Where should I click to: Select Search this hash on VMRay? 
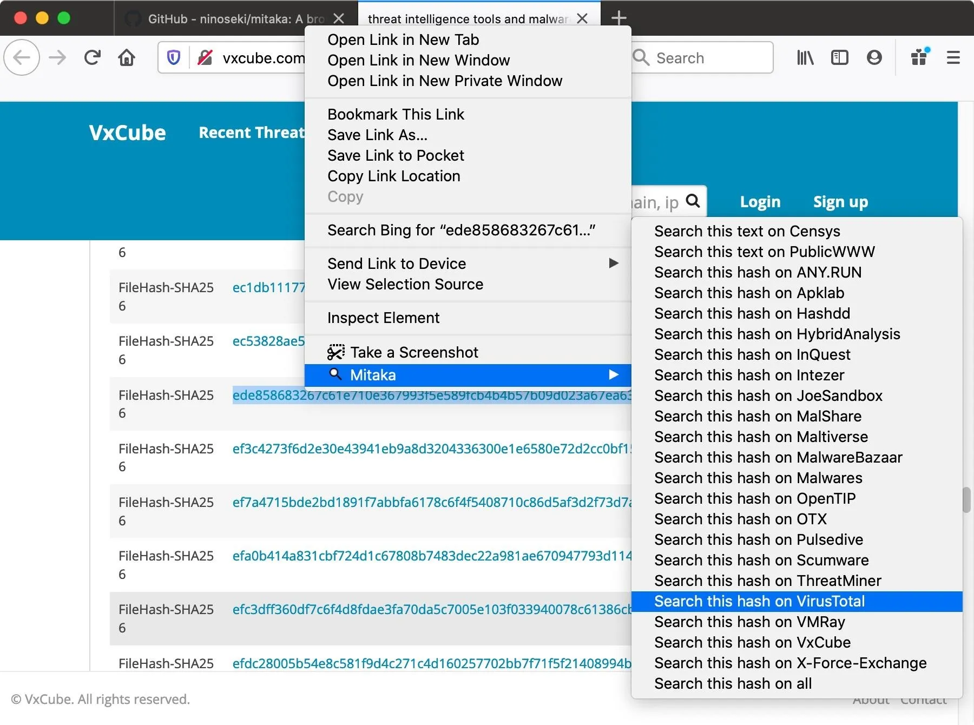pyautogui.click(x=749, y=622)
